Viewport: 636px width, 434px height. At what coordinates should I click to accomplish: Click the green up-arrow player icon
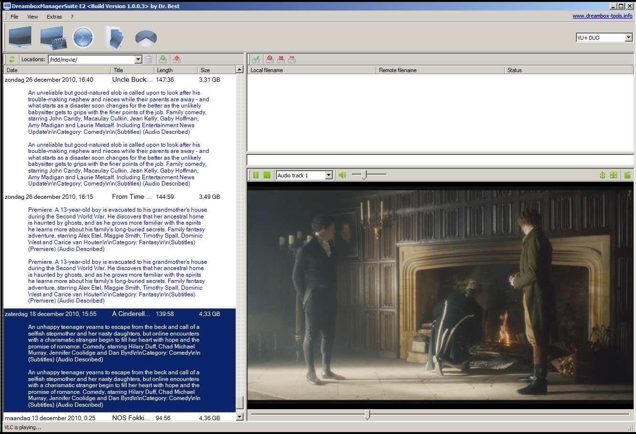pos(603,175)
